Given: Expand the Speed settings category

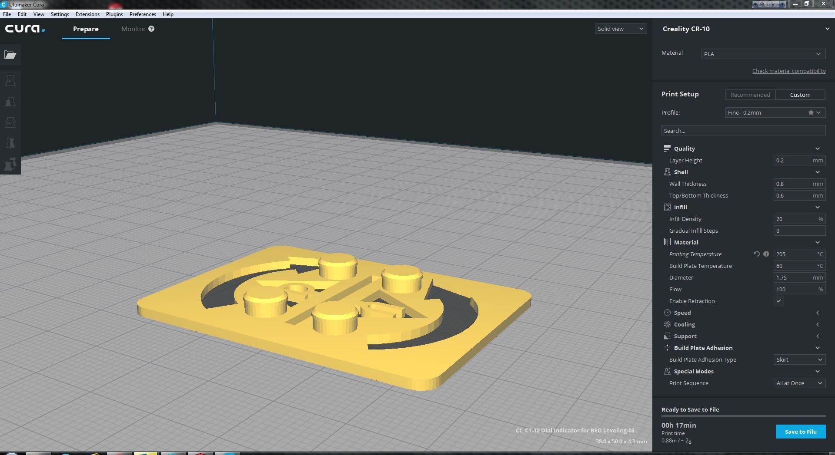Looking at the screenshot, I should (682, 313).
